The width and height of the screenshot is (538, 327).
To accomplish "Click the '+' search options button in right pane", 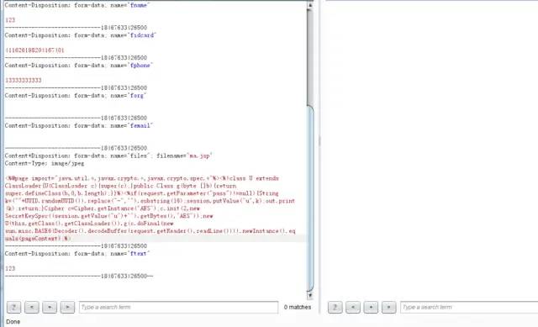I will (x=371, y=307).
